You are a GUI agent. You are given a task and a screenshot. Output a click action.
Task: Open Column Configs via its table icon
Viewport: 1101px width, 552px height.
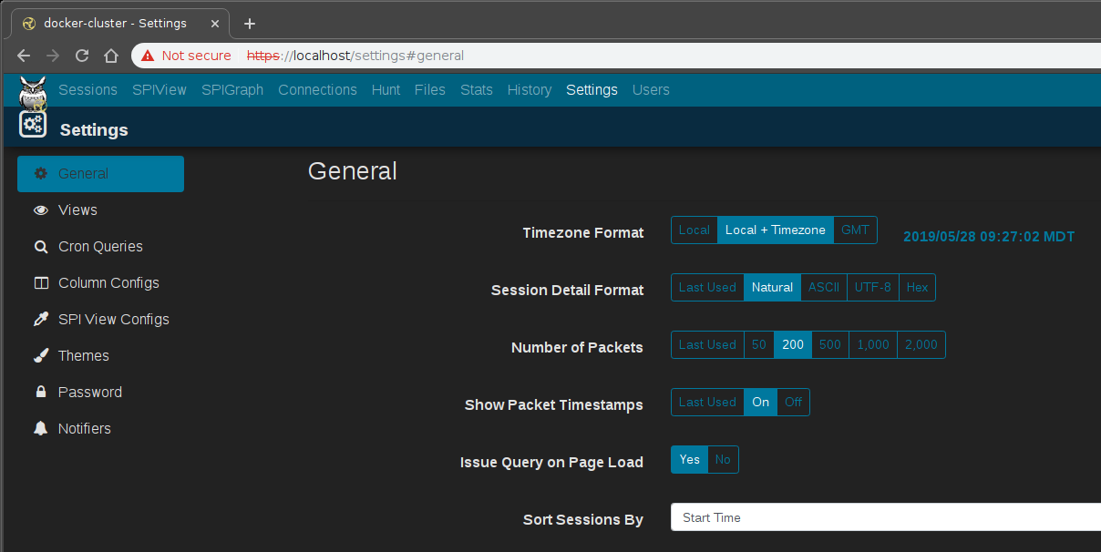[40, 282]
